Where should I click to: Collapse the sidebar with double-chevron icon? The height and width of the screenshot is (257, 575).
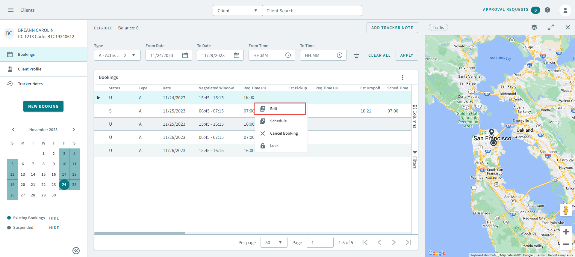[76, 251]
